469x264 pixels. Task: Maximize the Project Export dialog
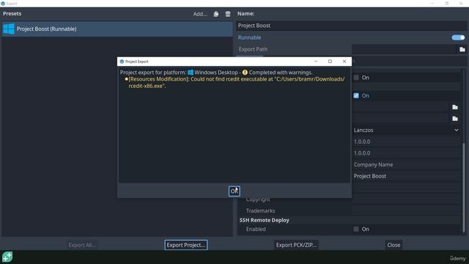coord(330,62)
